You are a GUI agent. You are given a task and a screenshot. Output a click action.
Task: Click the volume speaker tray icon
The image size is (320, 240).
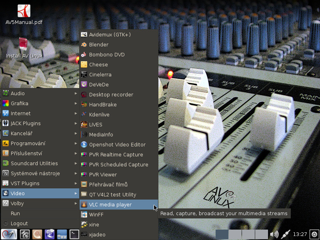tap(274, 234)
